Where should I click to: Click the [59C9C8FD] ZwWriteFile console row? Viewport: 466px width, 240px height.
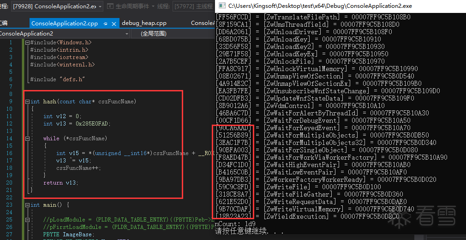299,187
